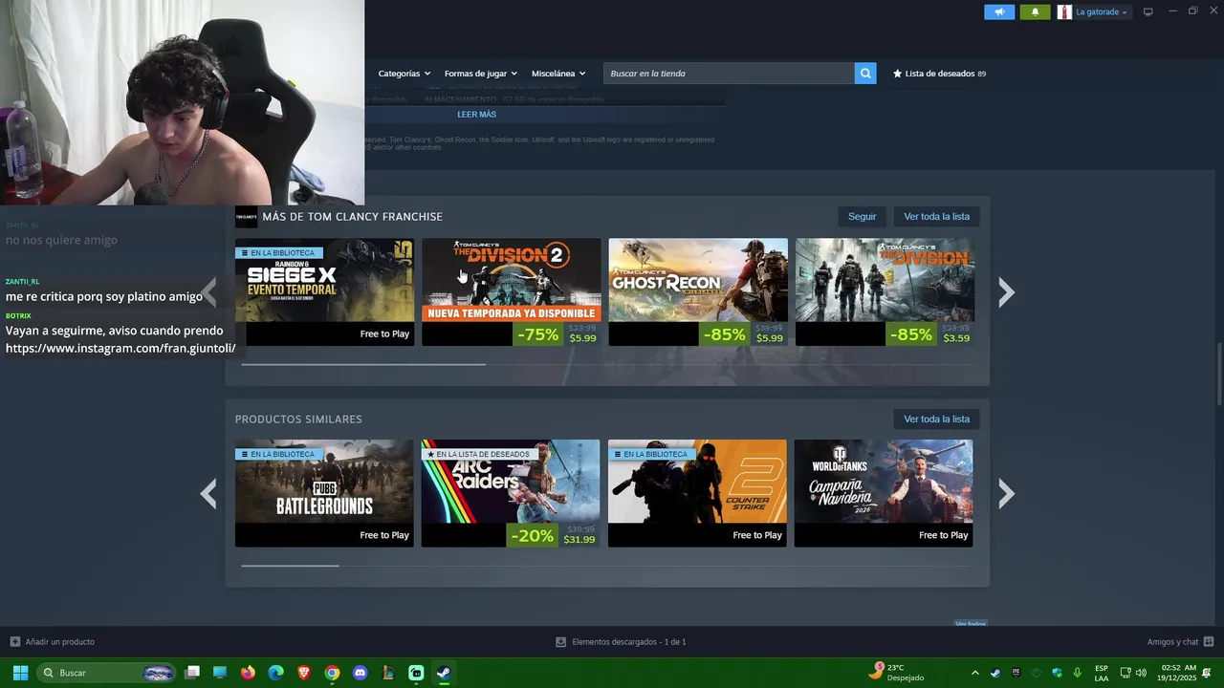This screenshot has width=1224, height=688.
Task: Click Elementos descargados status text
Action: point(629,642)
